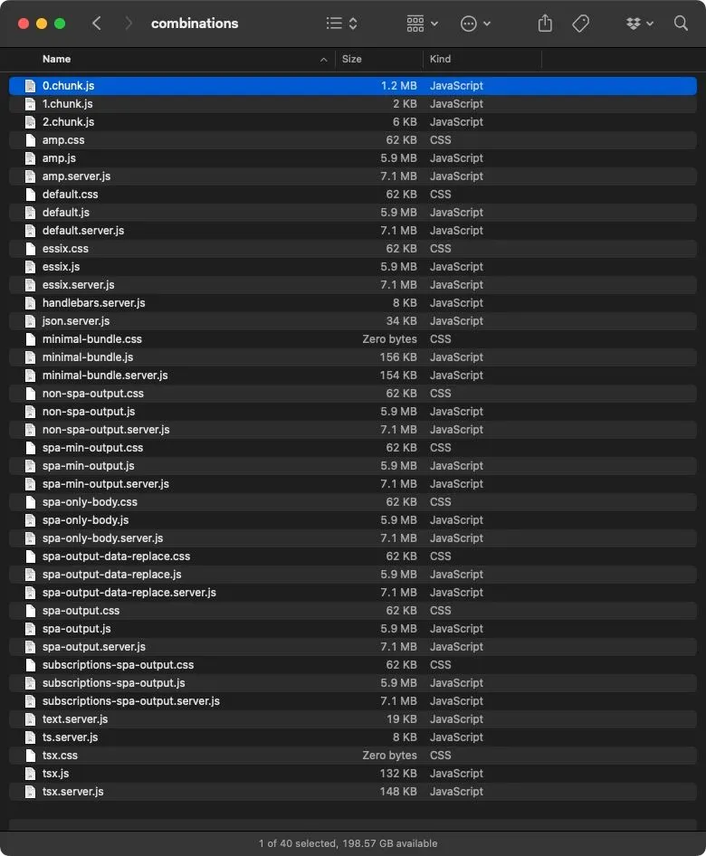
Task: Click the file icon of default.css
Action: click(31, 195)
